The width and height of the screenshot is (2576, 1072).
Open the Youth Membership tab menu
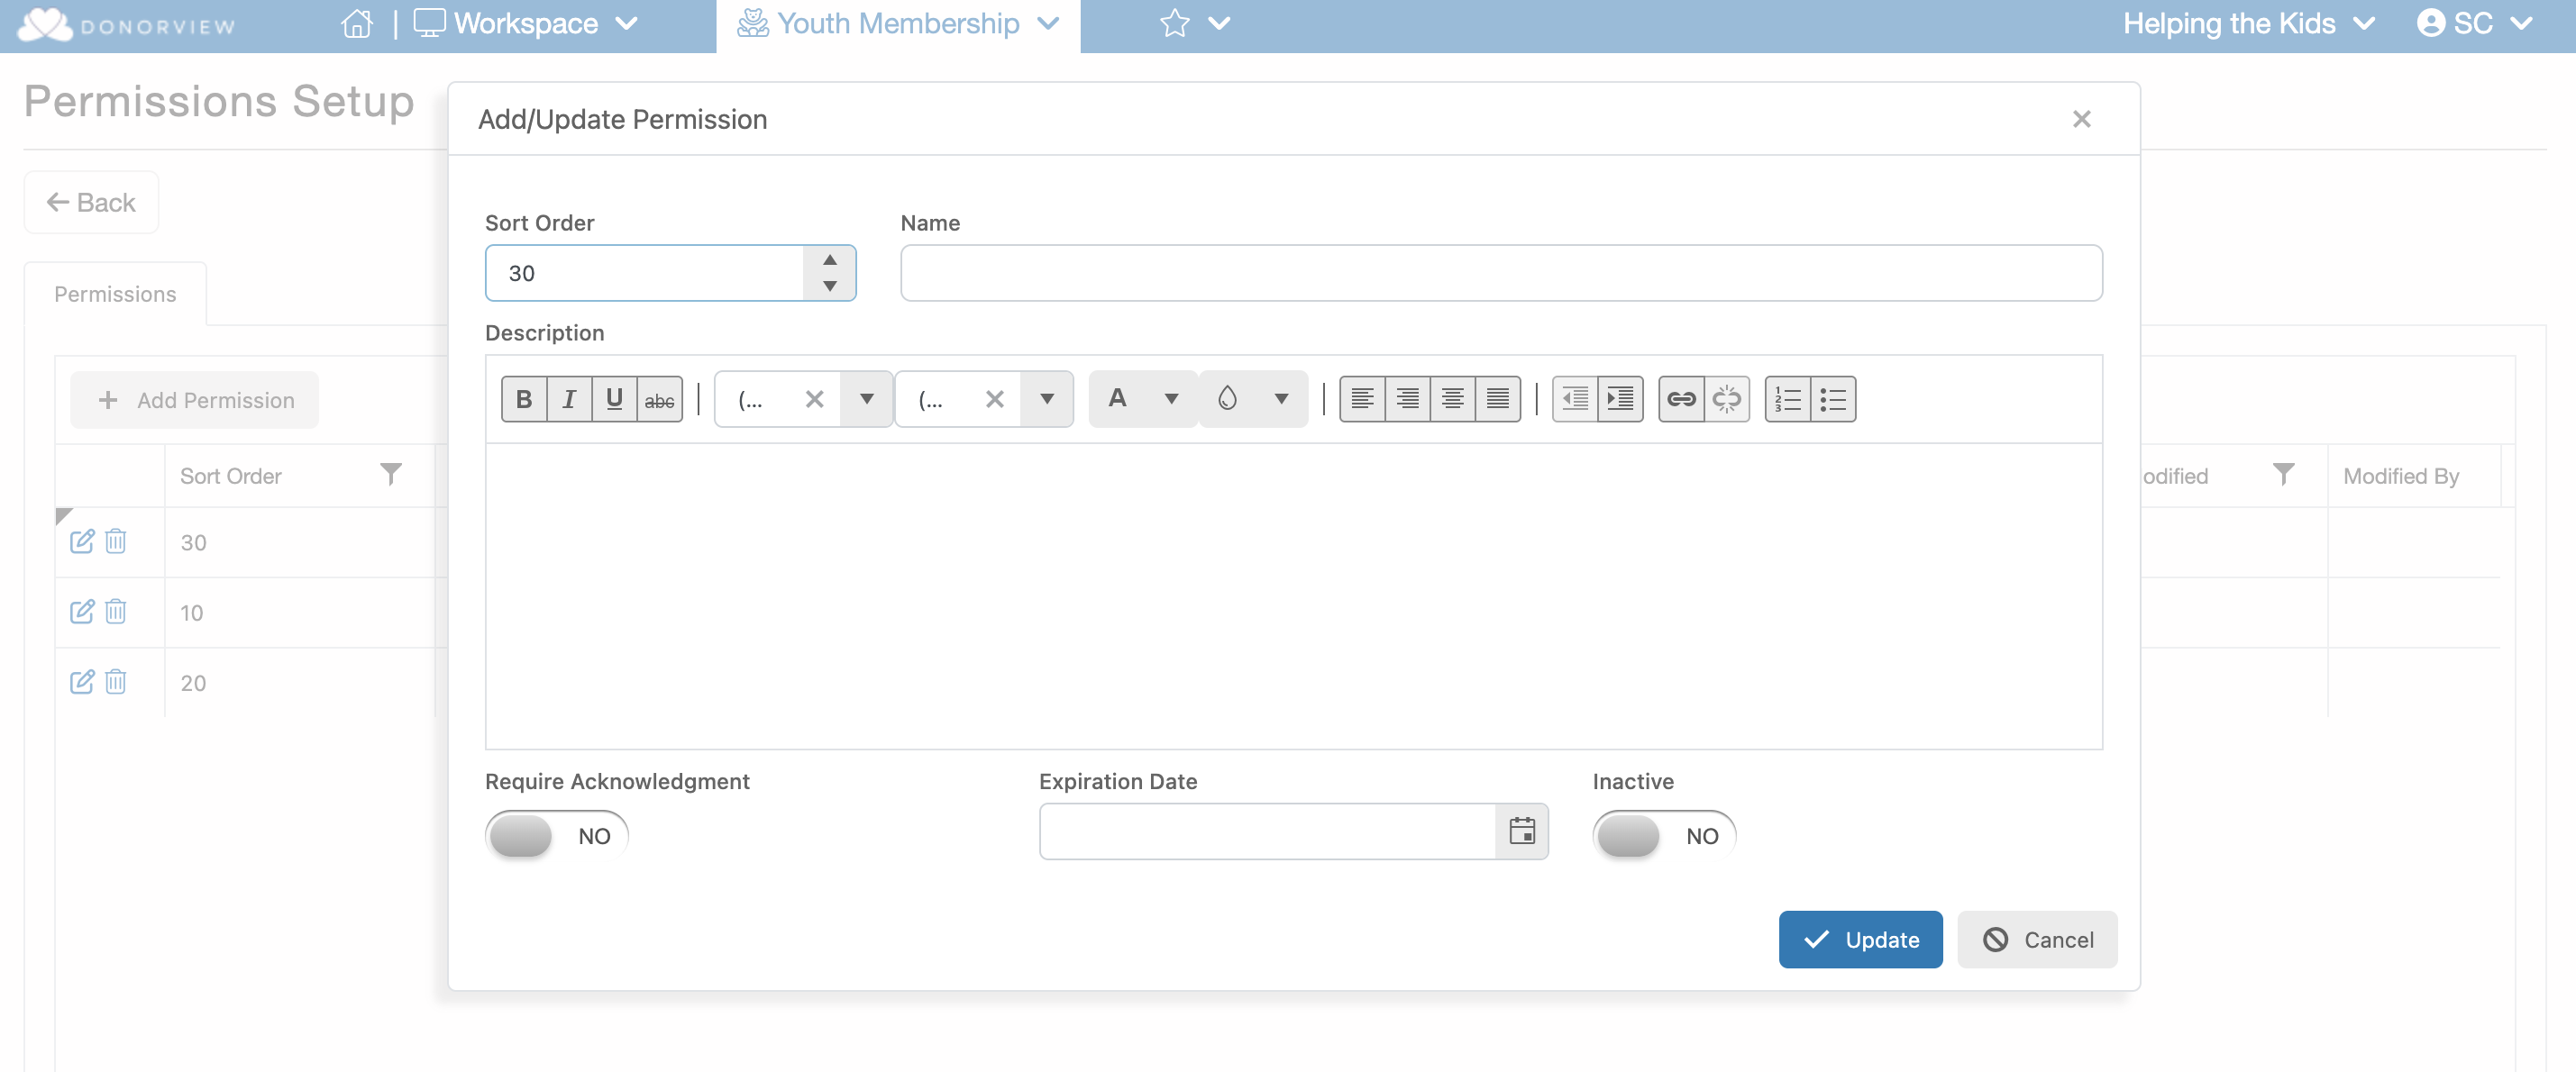[898, 24]
